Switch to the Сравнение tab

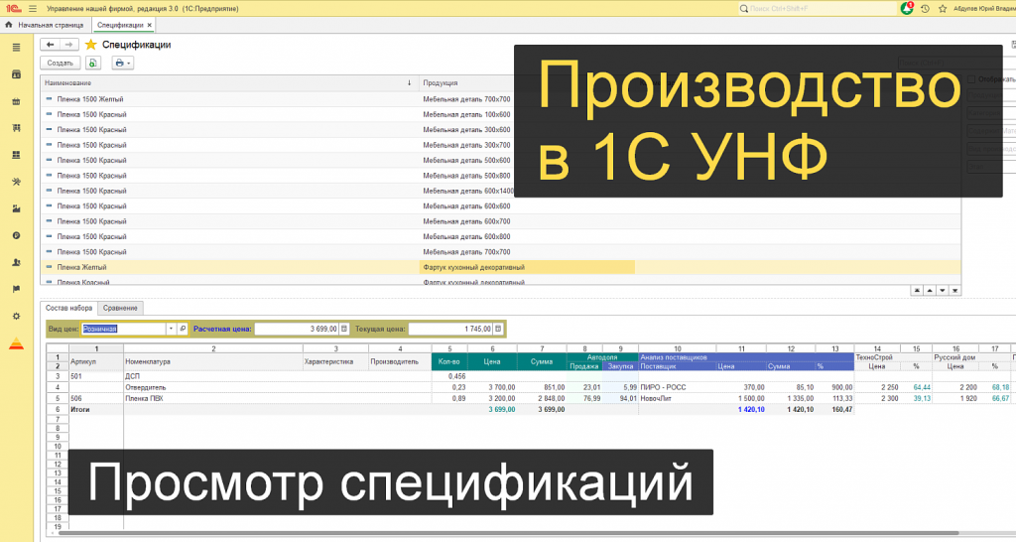(120, 308)
